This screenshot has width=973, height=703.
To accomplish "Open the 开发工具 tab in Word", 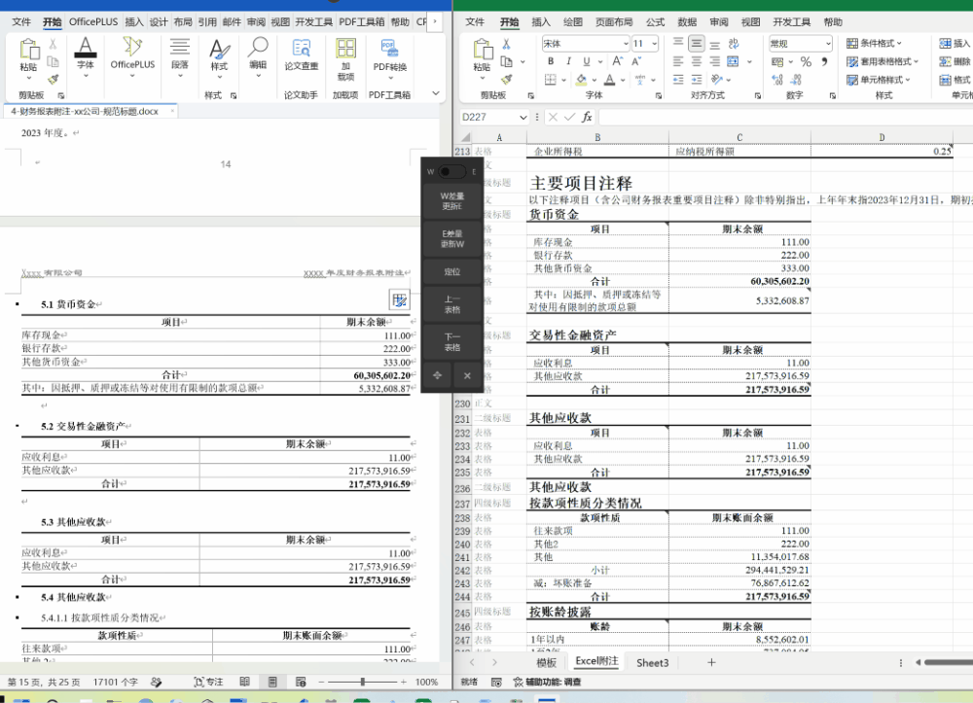I will (x=314, y=21).
